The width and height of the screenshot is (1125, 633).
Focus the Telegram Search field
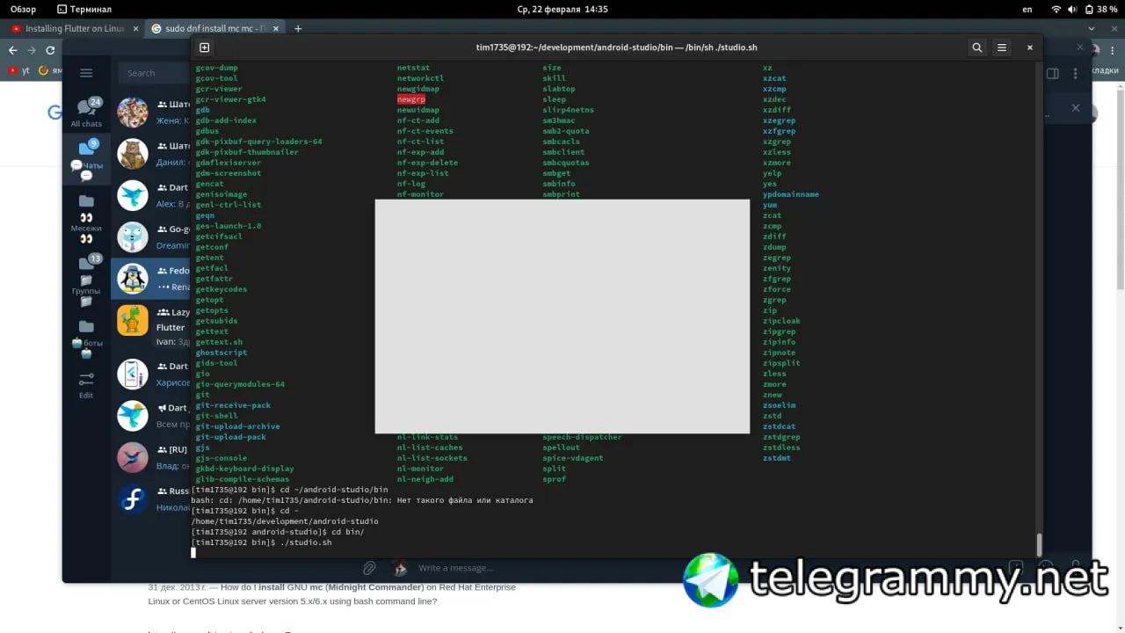point(155,73)
